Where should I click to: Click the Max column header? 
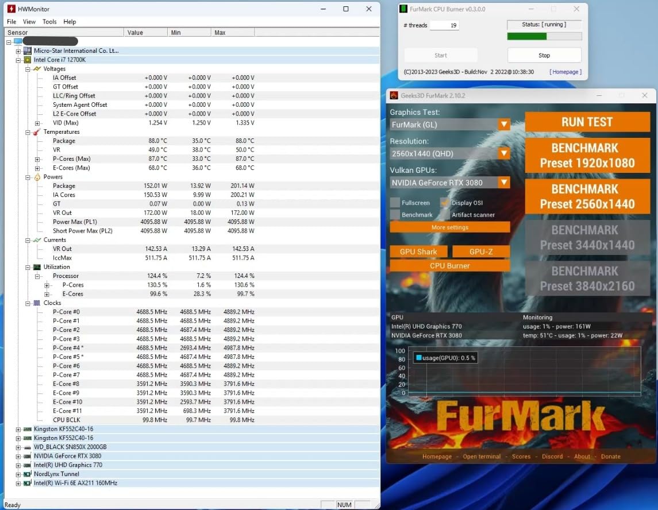pos(233,32)
